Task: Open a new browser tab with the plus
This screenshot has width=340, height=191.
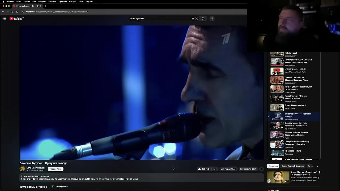Action: tap(46, 6)
